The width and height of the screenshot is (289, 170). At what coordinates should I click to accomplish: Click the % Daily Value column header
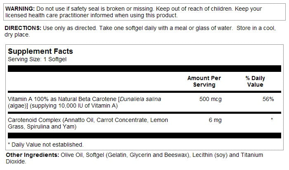click(x=255, y=81)
